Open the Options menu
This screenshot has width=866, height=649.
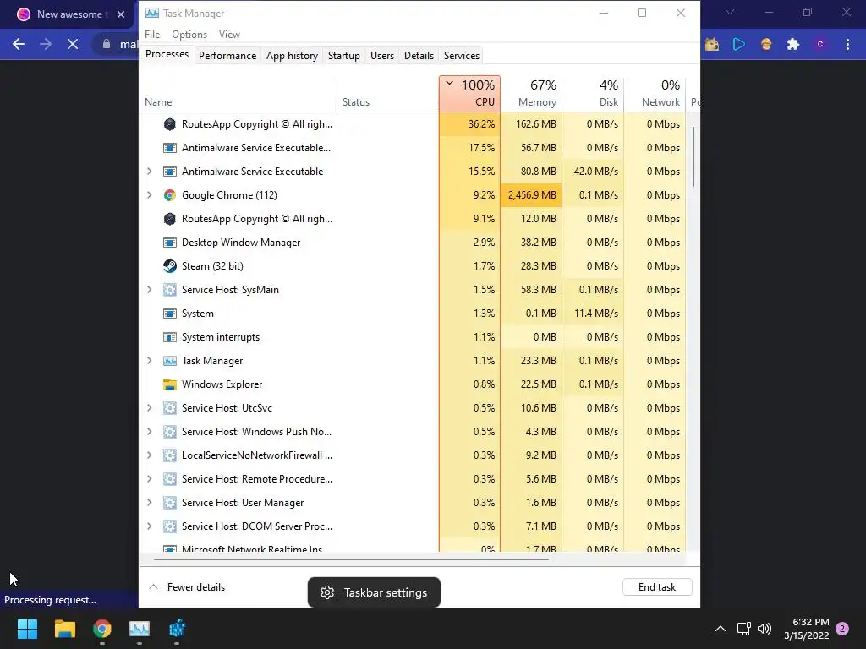point(189,34)
